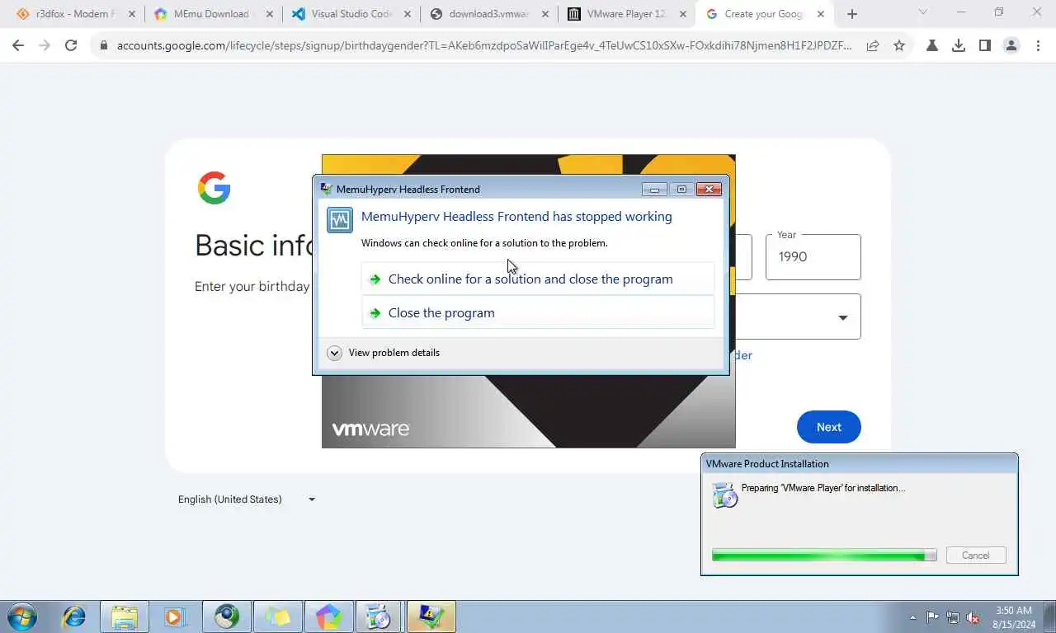1056x633 pixels.
Task: Open the sticky notes taskbar button
Action: pos(277,617)
